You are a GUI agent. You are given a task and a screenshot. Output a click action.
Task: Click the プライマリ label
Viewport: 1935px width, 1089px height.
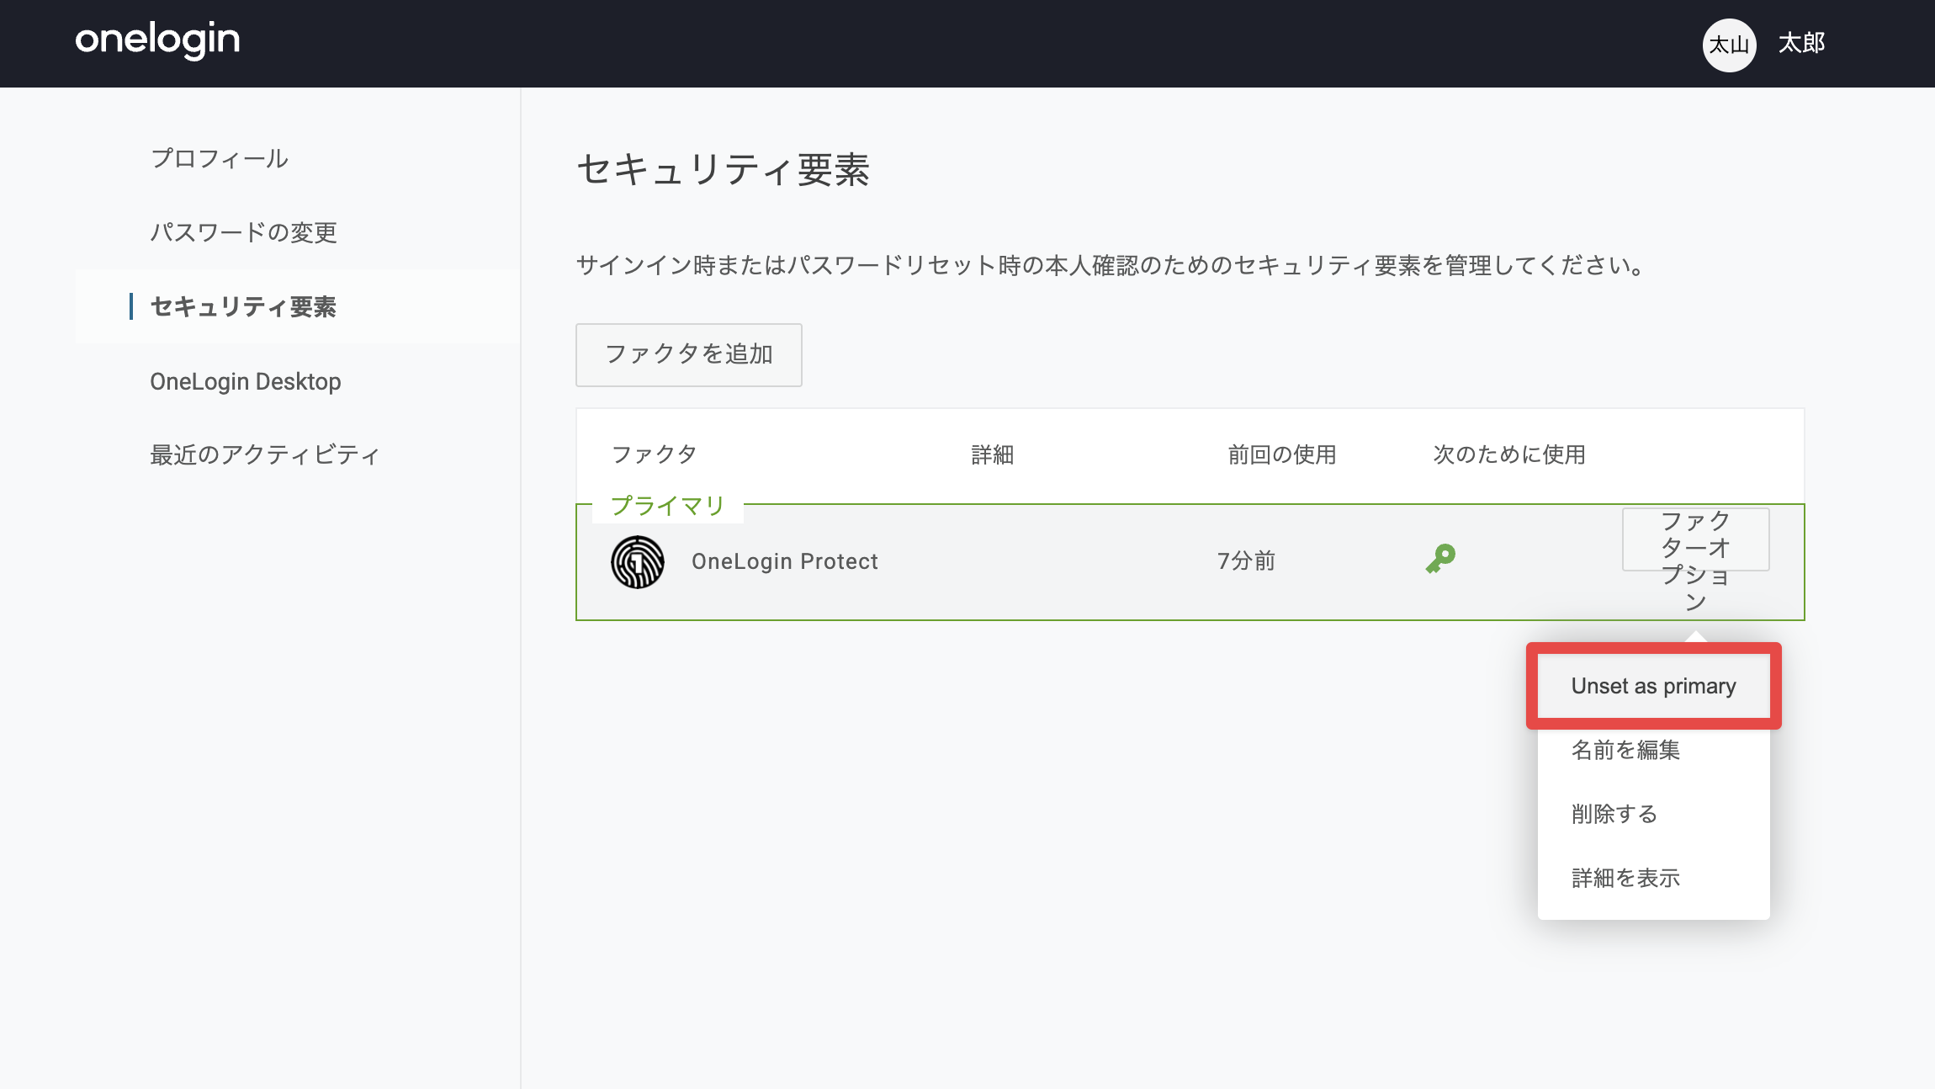pyautogui.click(x=667, y=506)
